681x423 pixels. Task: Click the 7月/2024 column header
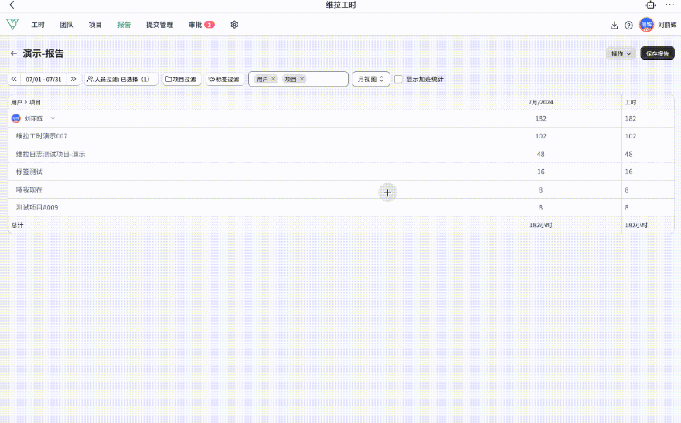(x=541, y=102)
